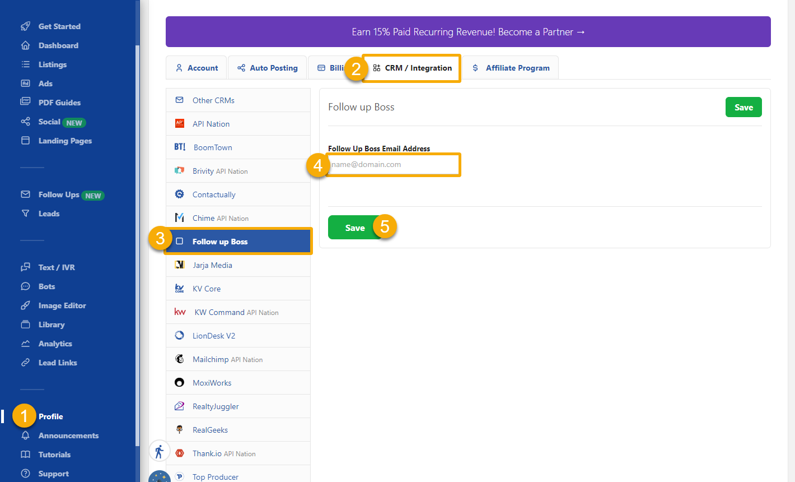
Task: Click the Dashboard home icon
Action: 25,45
